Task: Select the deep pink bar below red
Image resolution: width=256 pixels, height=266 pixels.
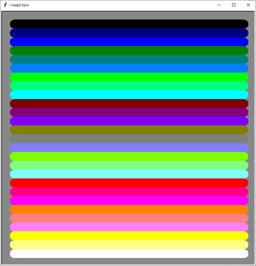Action: (129, 192)
